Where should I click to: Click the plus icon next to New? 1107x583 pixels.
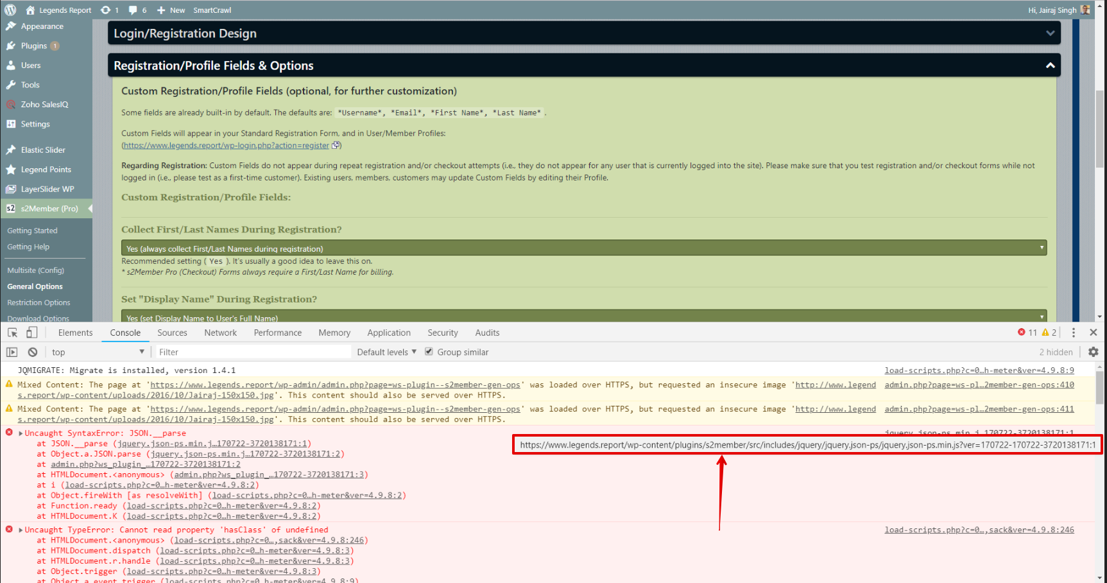click(161, 10)
